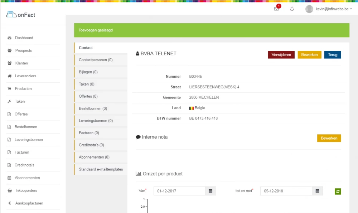
Task: Edit Interne nota with Bewerken button
Action: click(x=329, y=138)
